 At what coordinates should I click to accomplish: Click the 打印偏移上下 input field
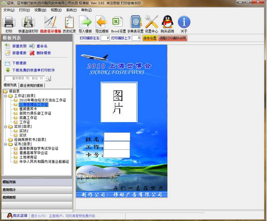click(136, 38)
